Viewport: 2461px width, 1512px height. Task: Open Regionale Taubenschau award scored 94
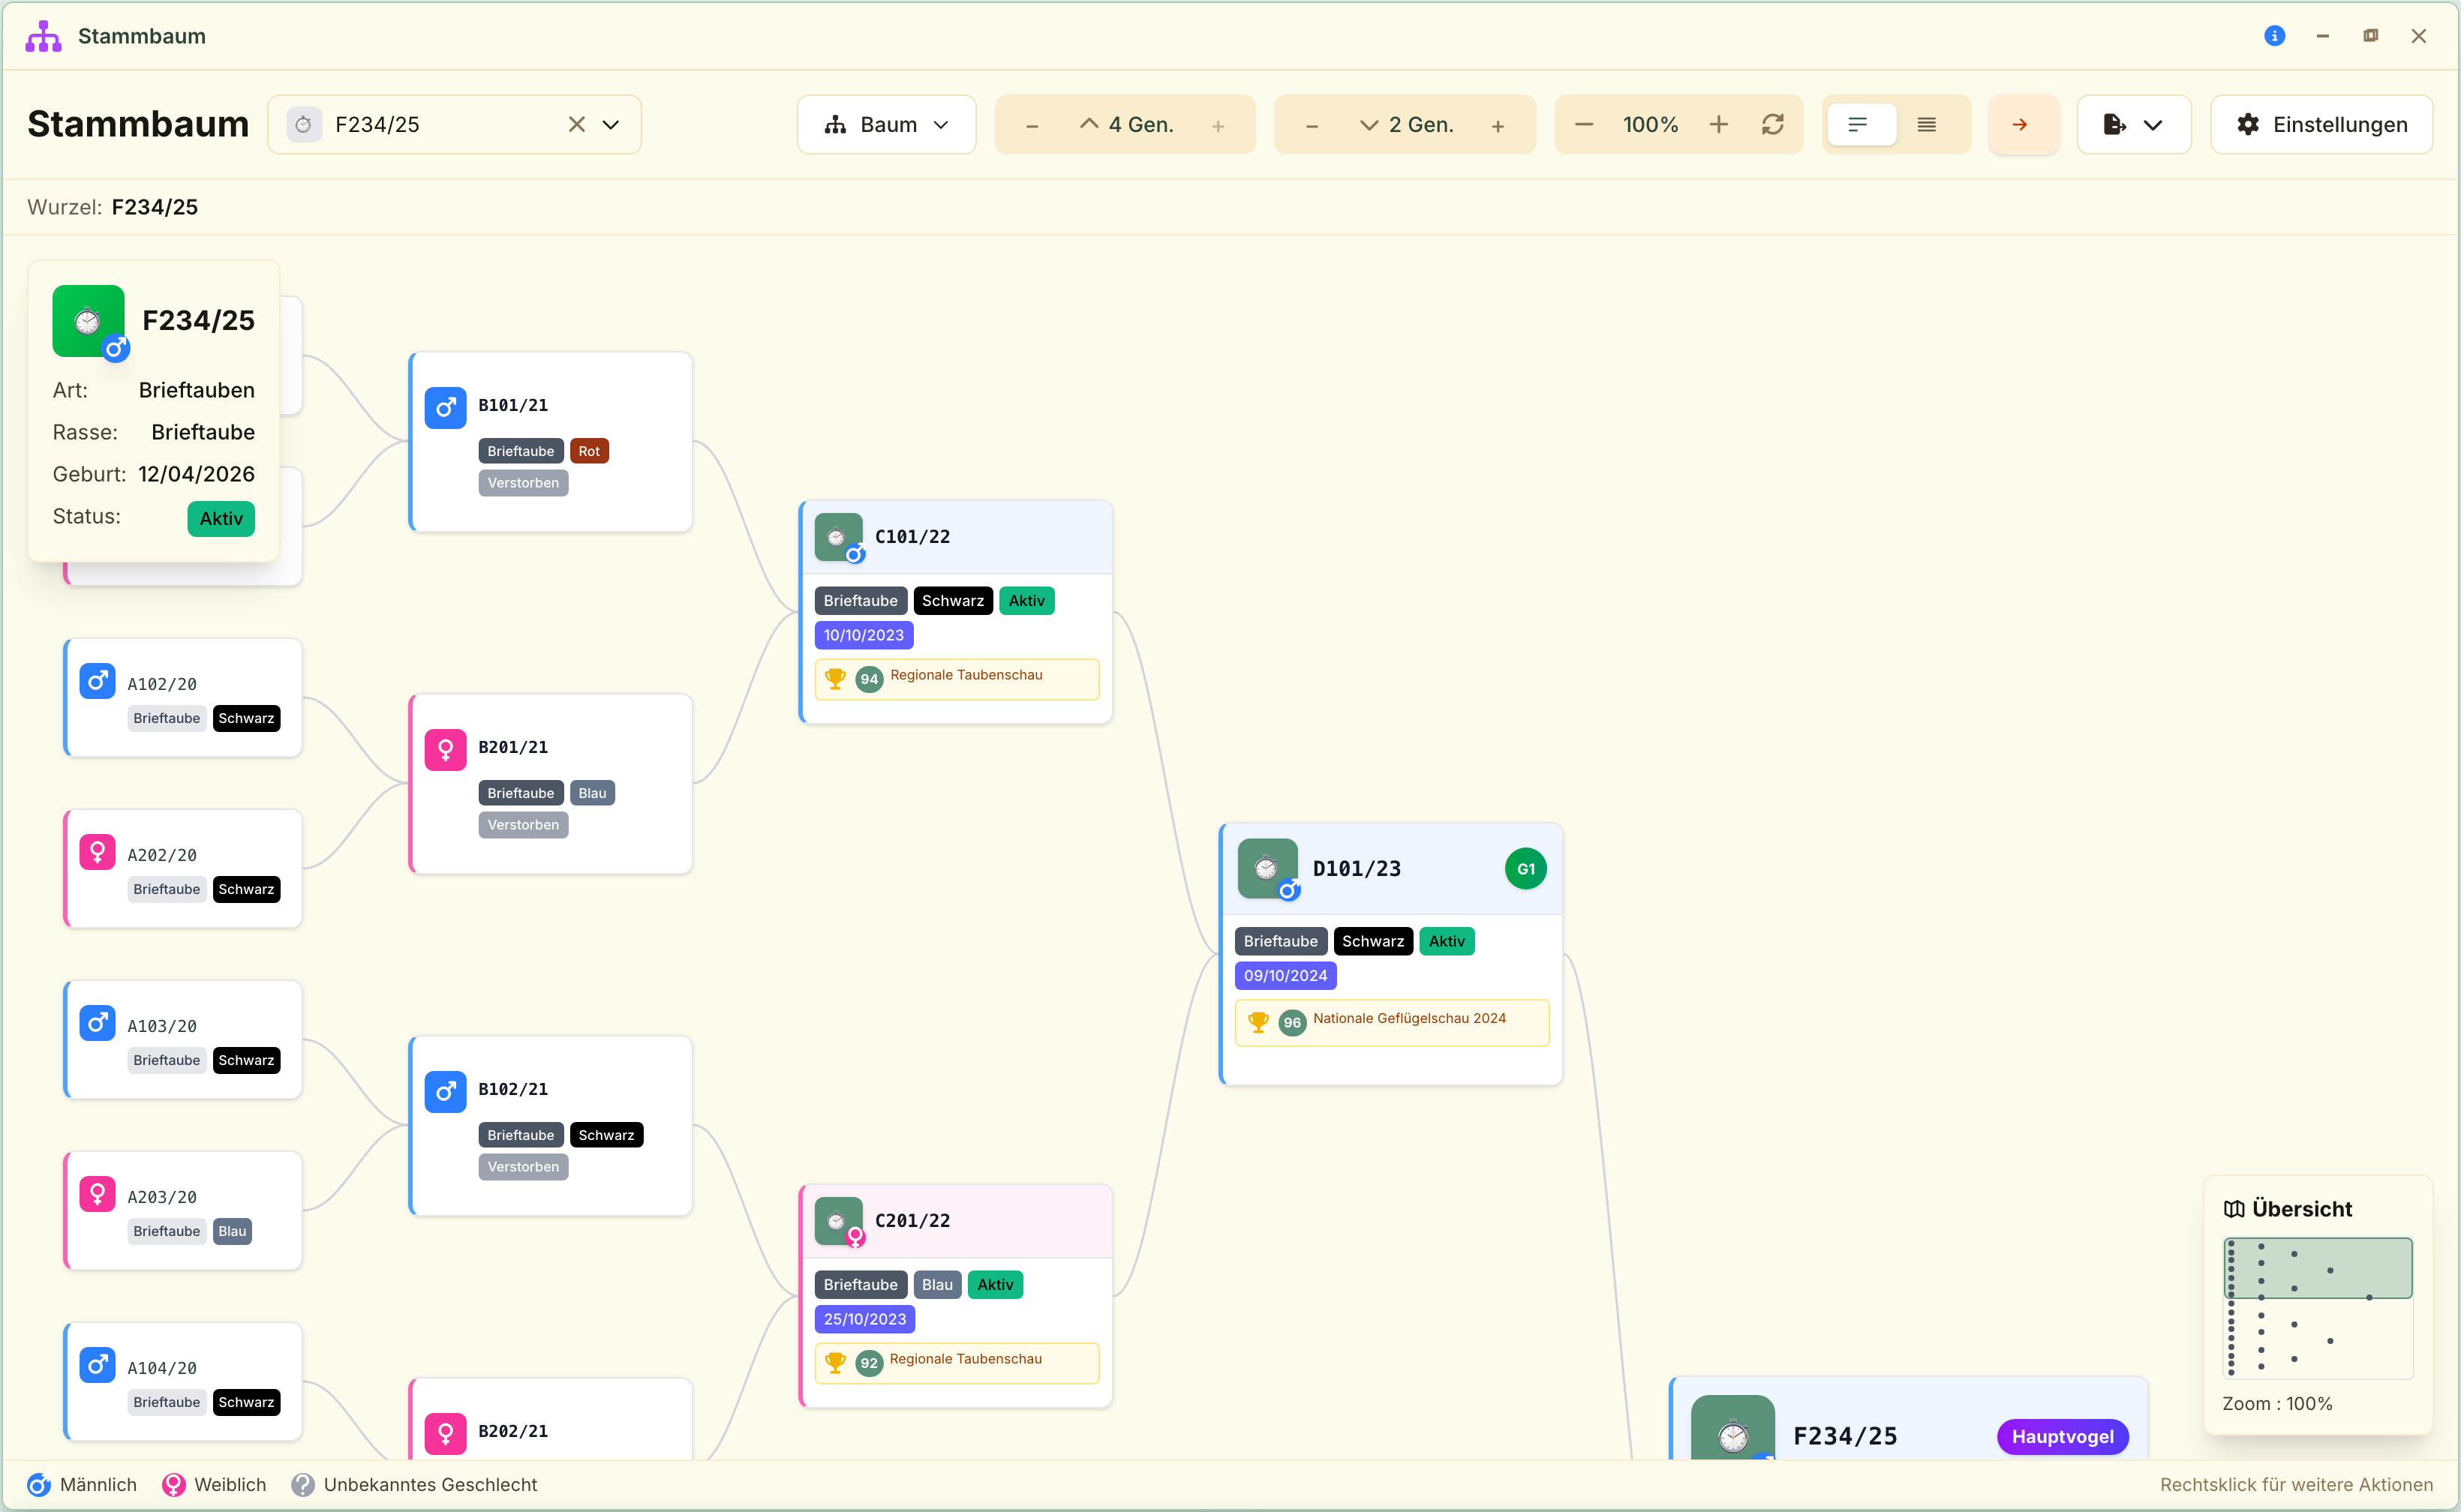pyautogui.click(x=957, y=678)
